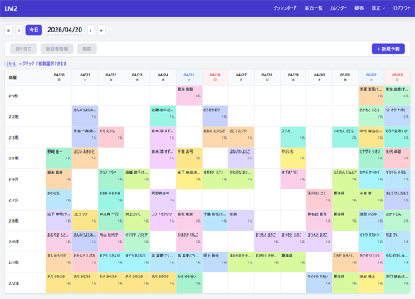Click the 割り当て button

[23, 49]
